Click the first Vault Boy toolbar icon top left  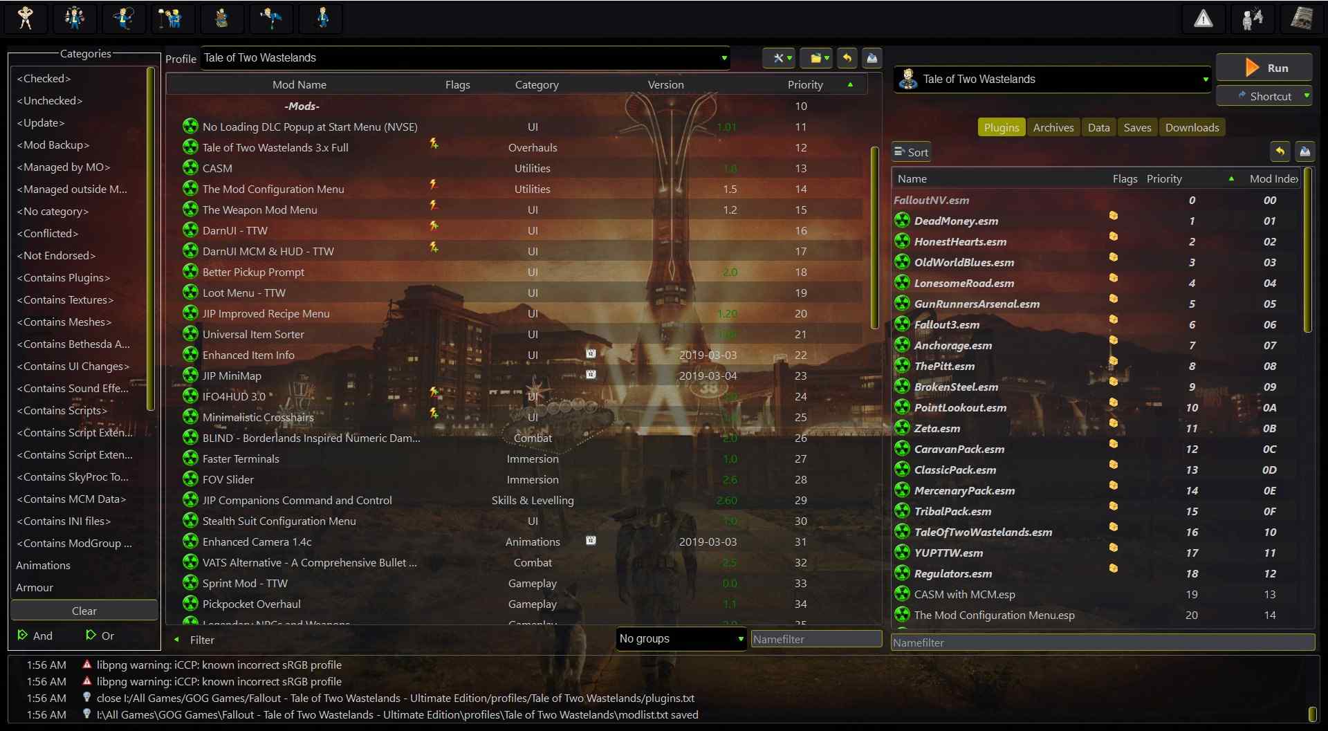point(26,19)
